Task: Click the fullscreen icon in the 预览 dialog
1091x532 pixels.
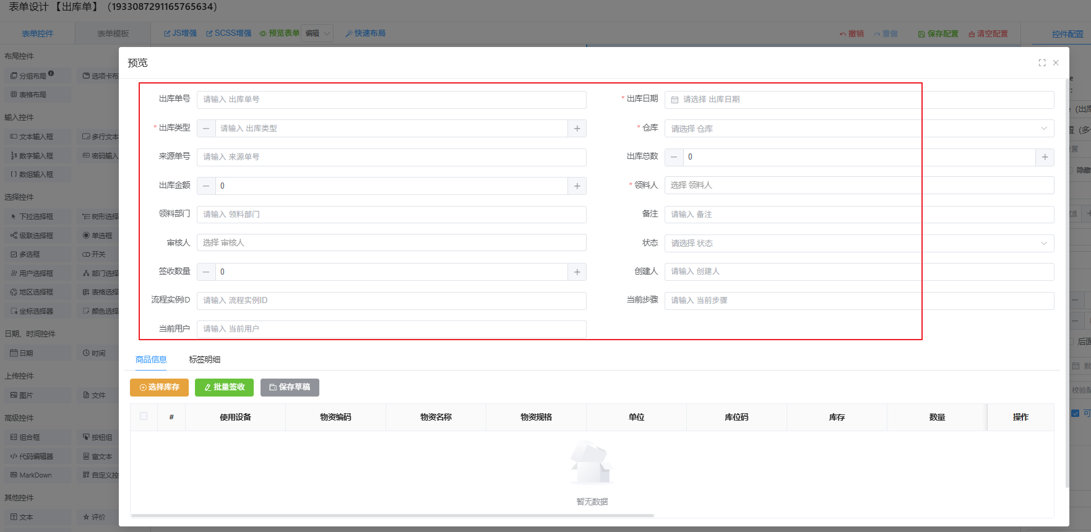Action: (x=1042, y=63)
